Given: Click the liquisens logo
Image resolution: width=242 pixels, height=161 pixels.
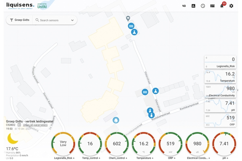Looking at the screenshot, I should pos(20,6).
